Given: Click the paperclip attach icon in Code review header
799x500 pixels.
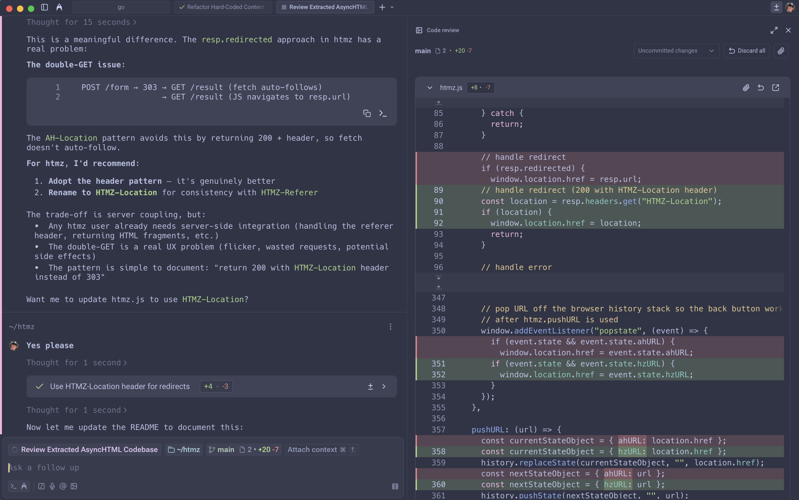Looking at the screenshot, I should click(x=781, y=51).
